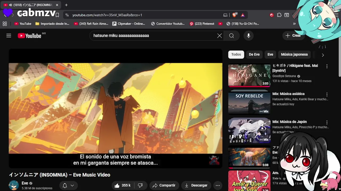Click the Compartir share button

164,185
